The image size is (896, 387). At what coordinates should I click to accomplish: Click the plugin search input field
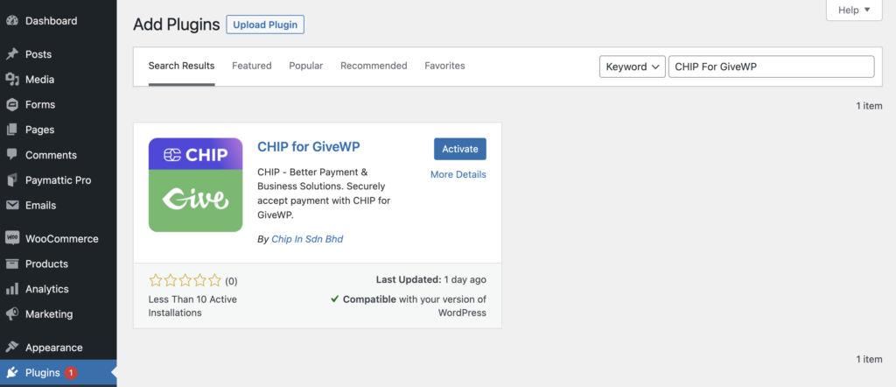(772, 67)
